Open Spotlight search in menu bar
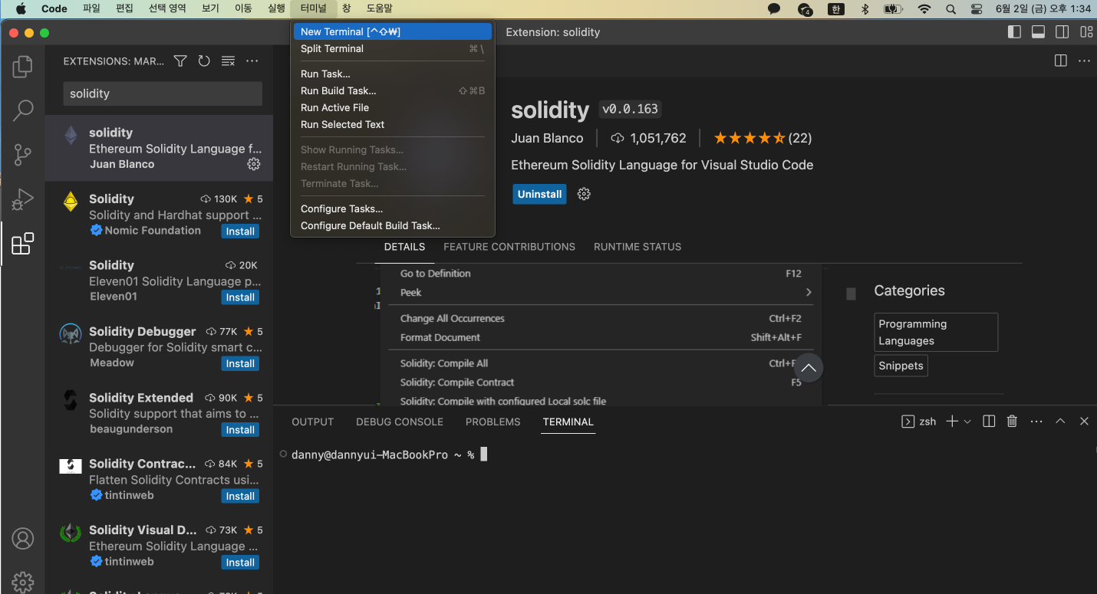The image size is (1097, 594). tap(951, 8)
